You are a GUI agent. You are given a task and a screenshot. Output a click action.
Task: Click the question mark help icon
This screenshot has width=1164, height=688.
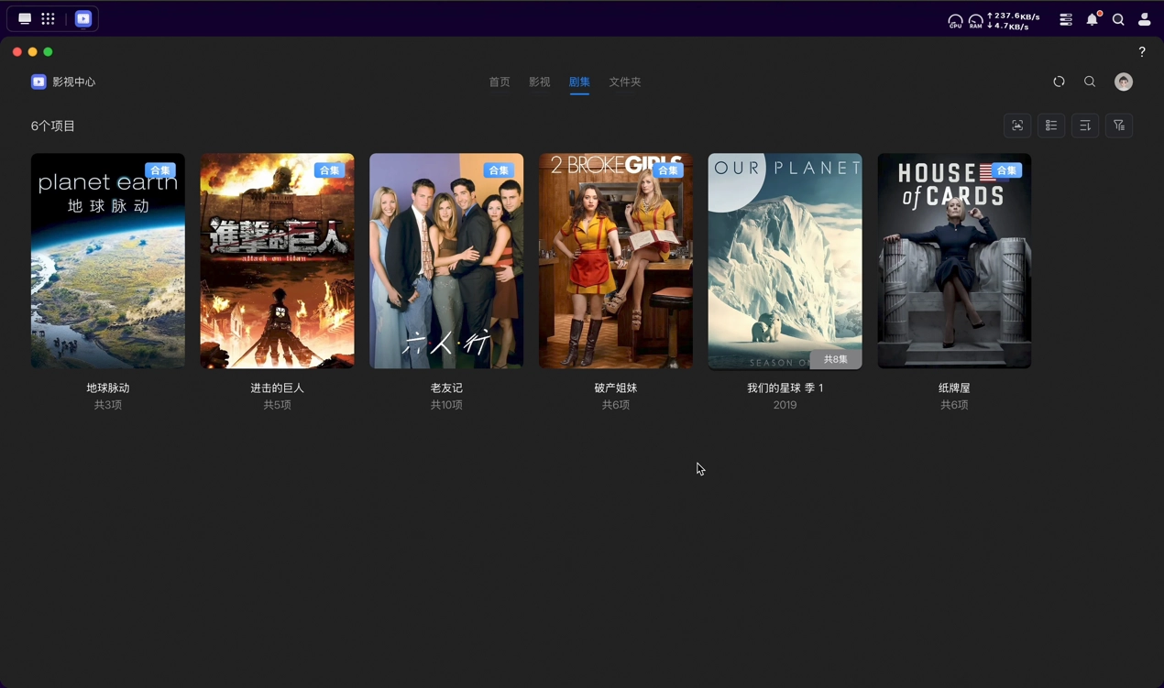[1142, 52]
